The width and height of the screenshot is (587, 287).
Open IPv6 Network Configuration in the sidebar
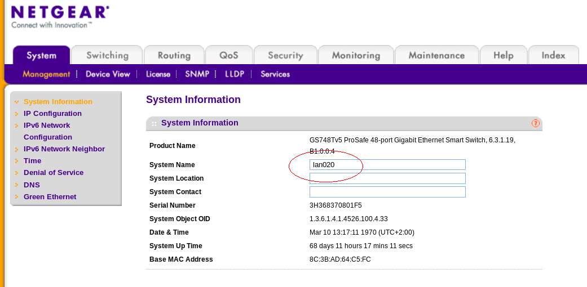point(48,131)
